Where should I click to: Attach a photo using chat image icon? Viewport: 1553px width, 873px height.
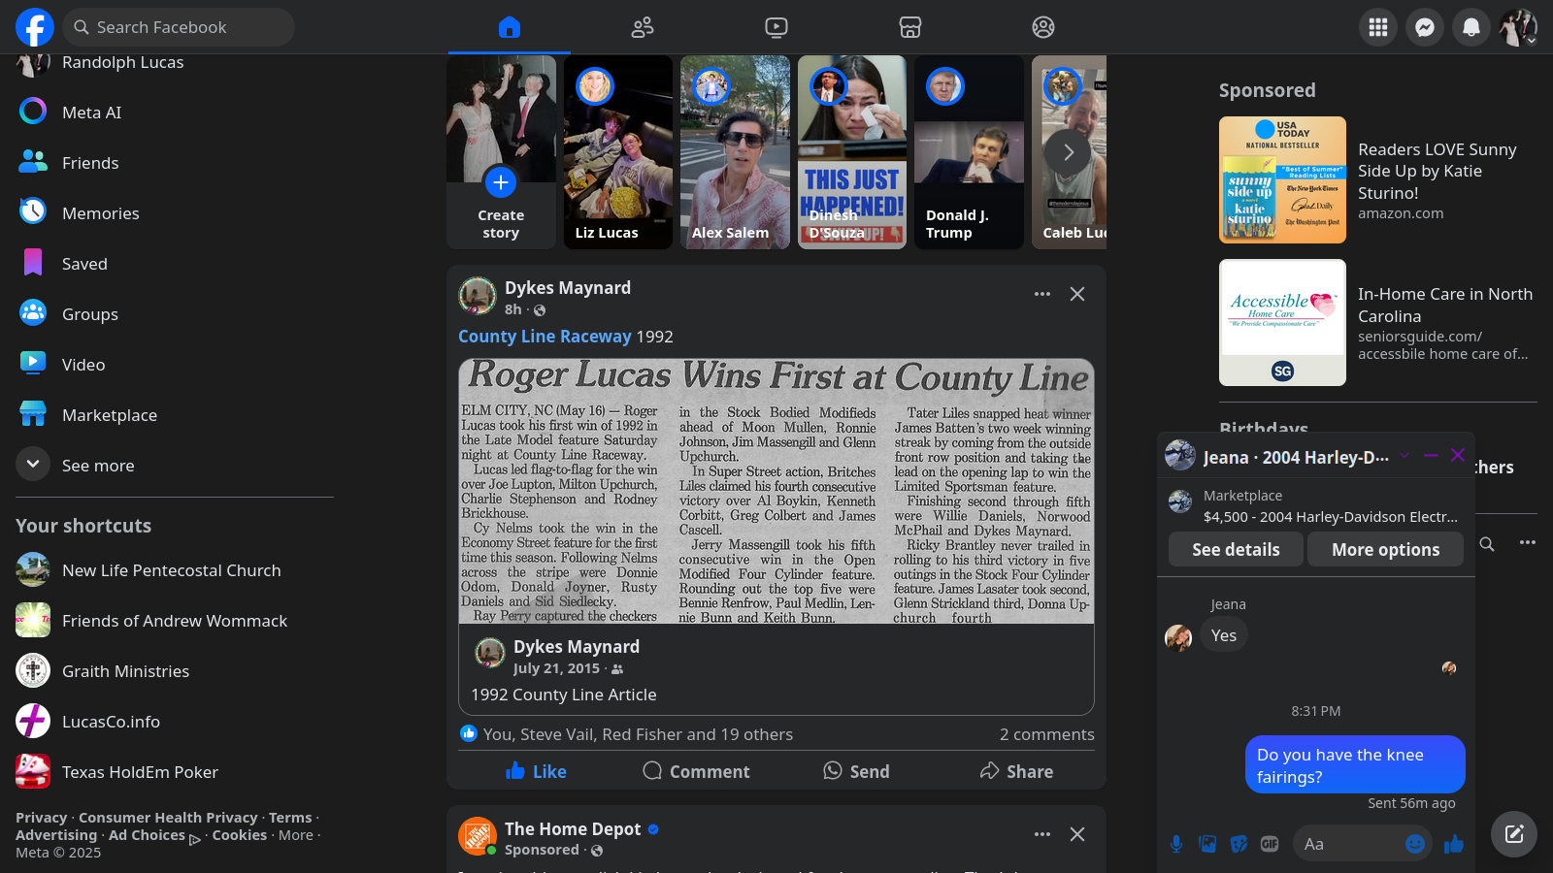pyautogui.click(x=1207, y=844)
